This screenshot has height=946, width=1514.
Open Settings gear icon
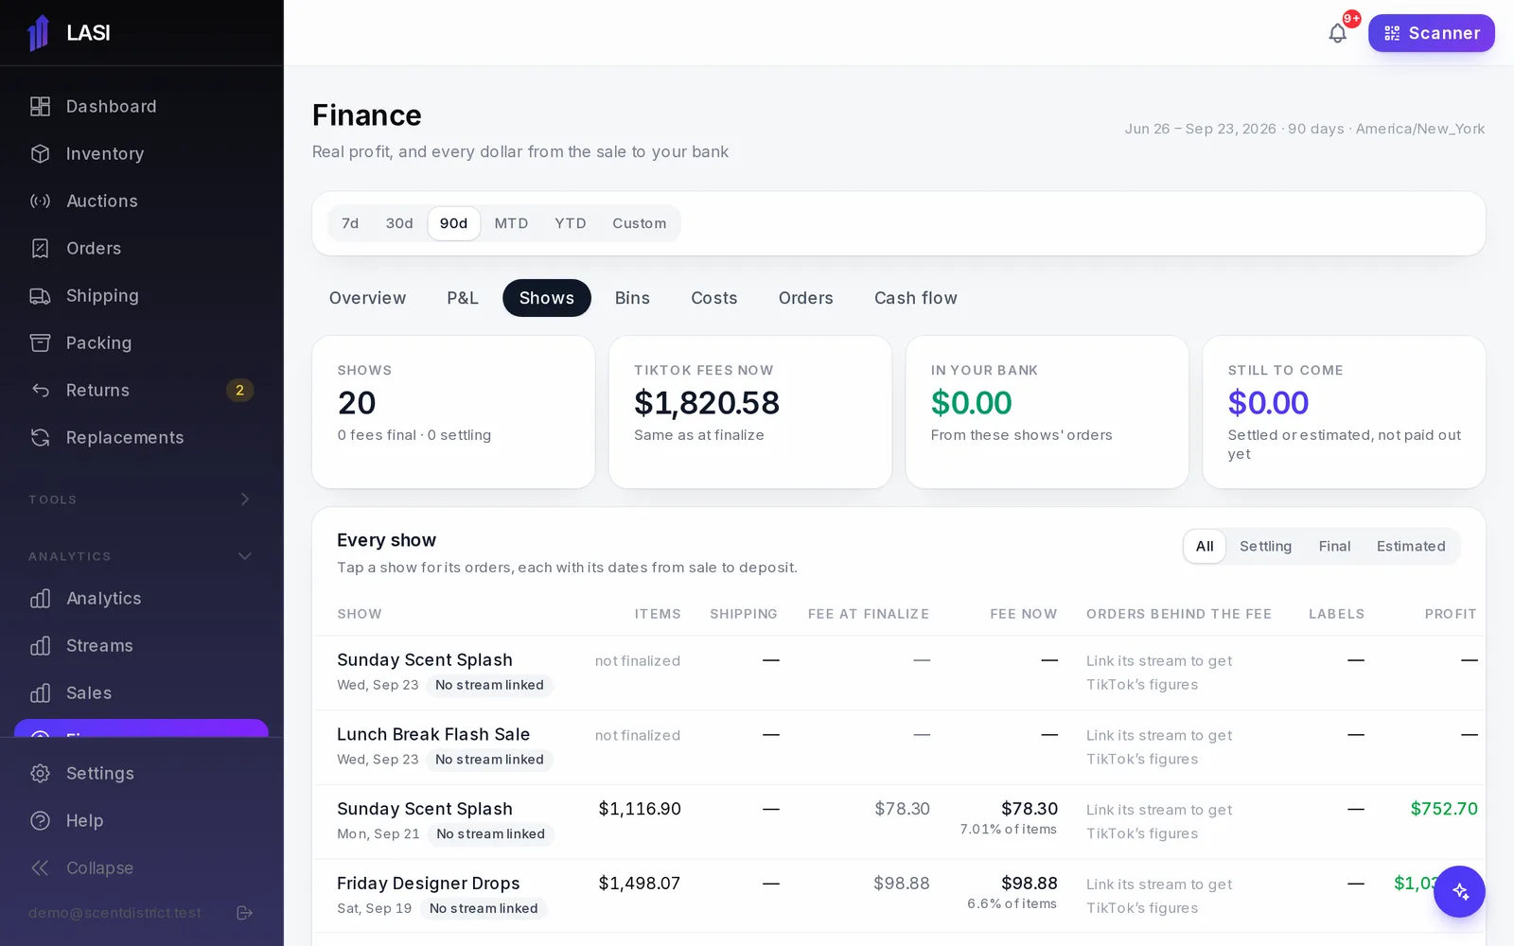[x=40, y=774]
